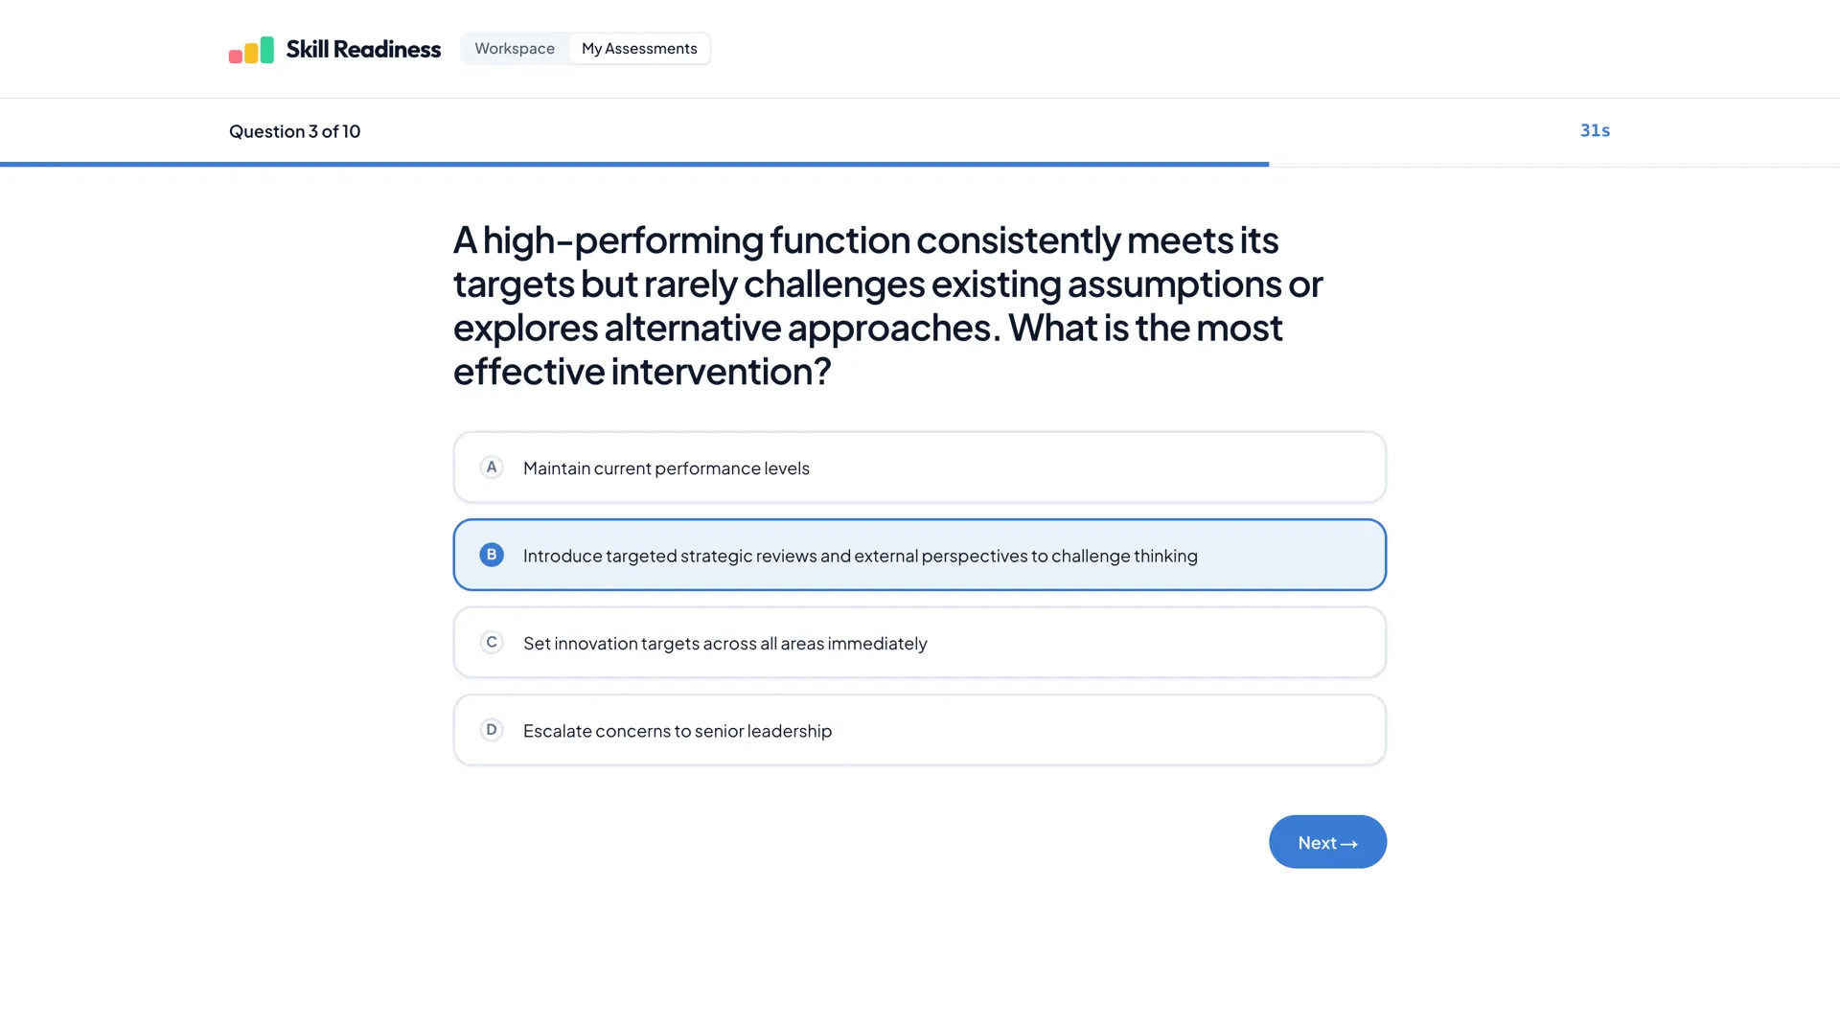
Task: Select answer option C about innovation targets
Action: pyautogui.click(x=919, y=642)
